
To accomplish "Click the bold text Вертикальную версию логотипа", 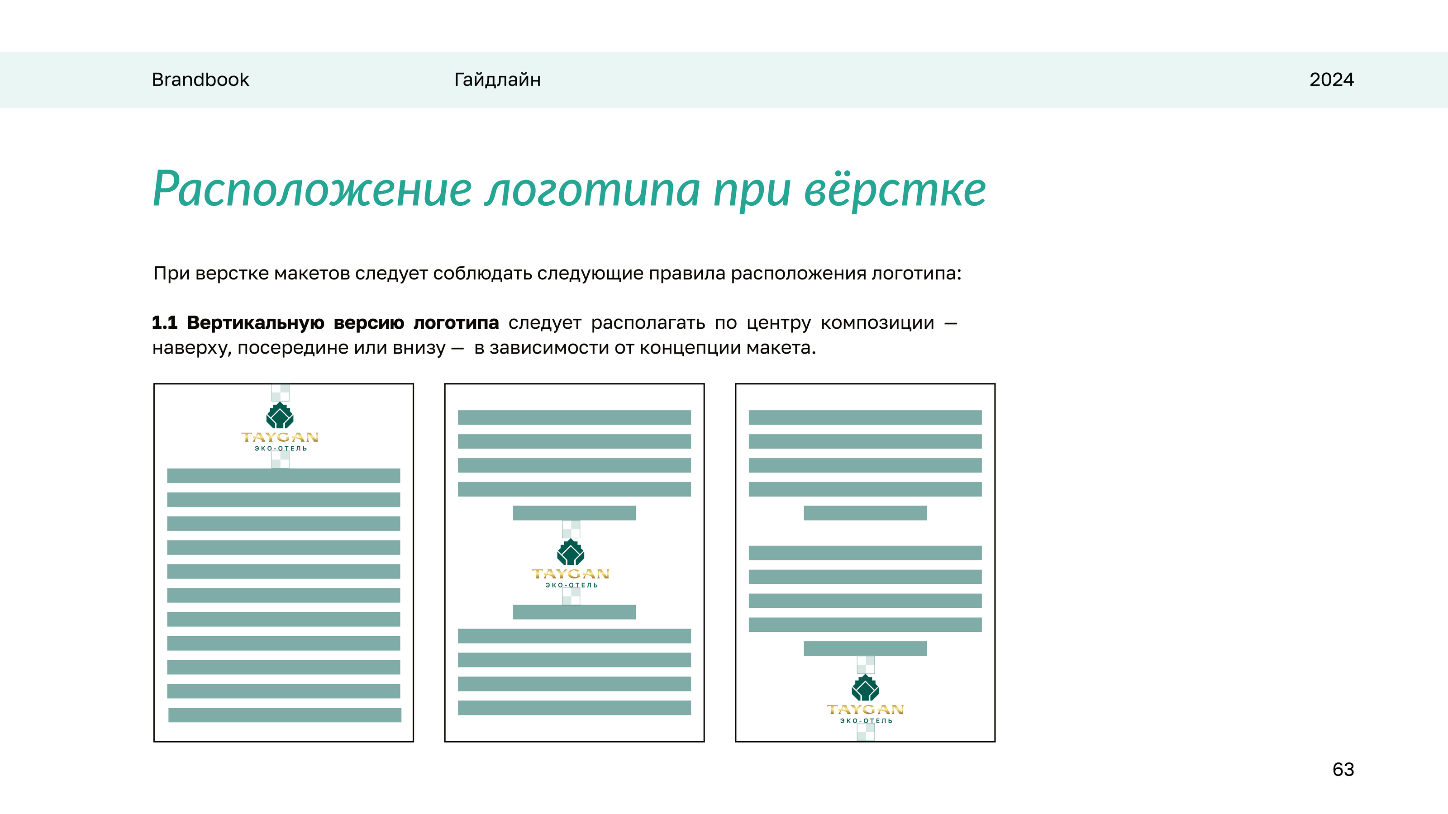I will coord(343,323).
